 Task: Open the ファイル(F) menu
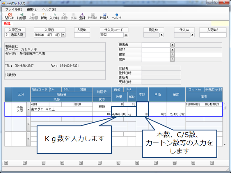[14, 9]
